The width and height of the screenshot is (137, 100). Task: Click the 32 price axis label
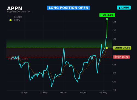click(115, 30)
